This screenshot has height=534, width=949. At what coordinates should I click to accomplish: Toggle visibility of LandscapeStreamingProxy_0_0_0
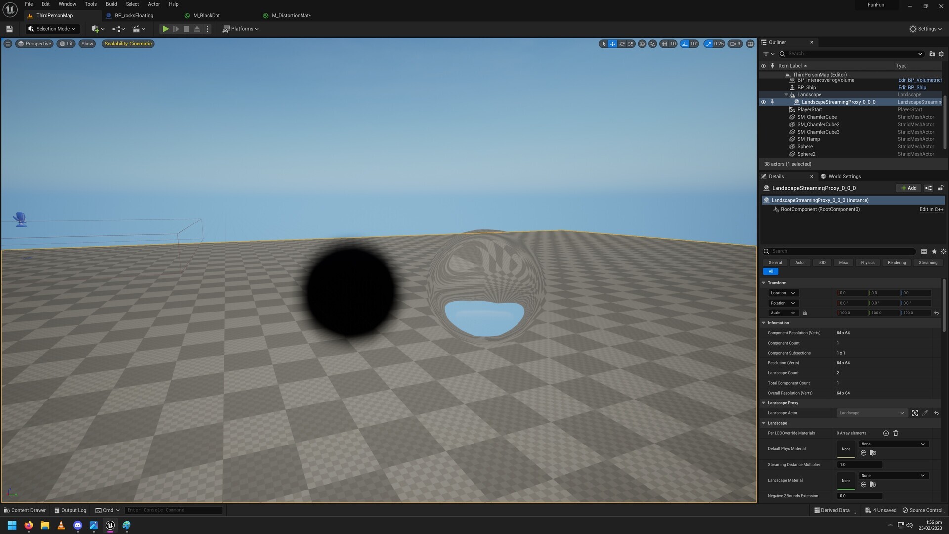[764, 102]
